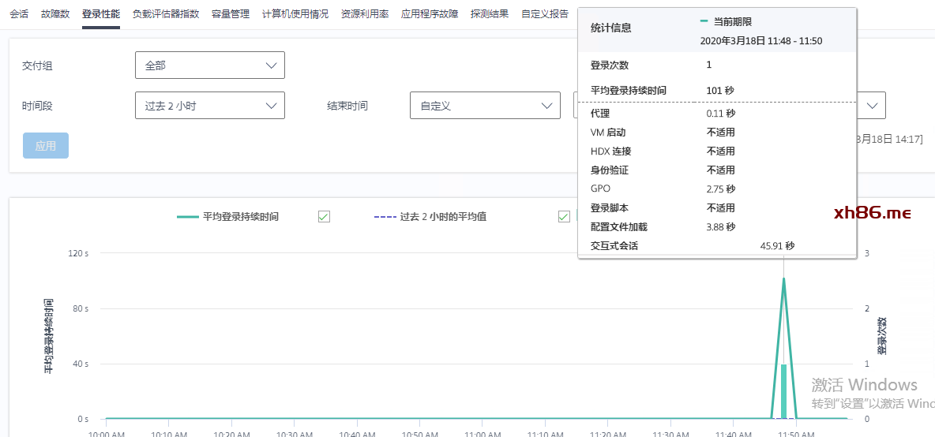Toggle the 过去 2 小时的平均值 checkbox
935x437 pixels.
(564, 217)
